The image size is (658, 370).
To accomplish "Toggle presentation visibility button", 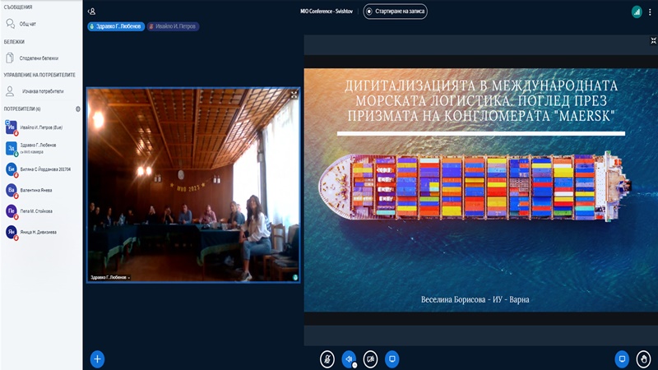I will 622,359.
